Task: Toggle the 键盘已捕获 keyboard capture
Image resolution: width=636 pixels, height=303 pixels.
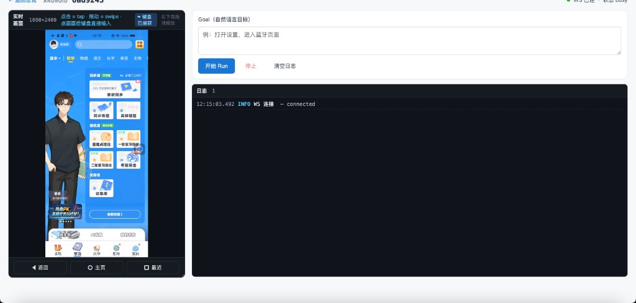Action: (x=145, y=20)
